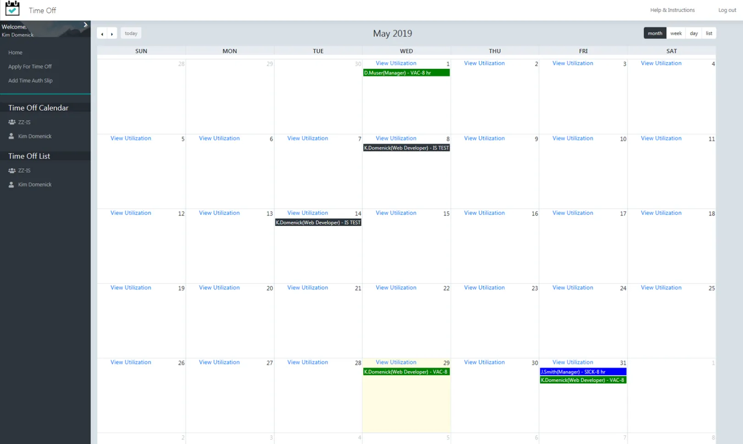View Utilization for May 2
This screenshot has width=743, height=444.
(x=484, y=63)
